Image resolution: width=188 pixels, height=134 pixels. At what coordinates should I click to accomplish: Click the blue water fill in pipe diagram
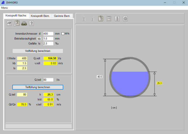pos(130,83)
